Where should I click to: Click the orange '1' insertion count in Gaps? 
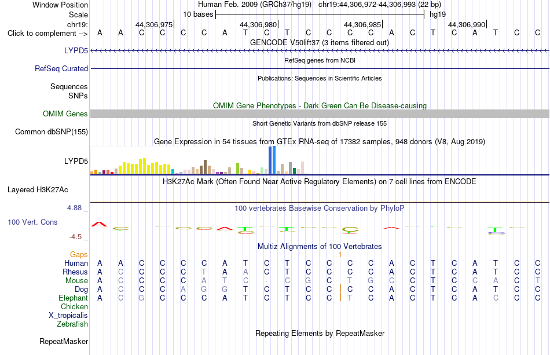(340, 255)
